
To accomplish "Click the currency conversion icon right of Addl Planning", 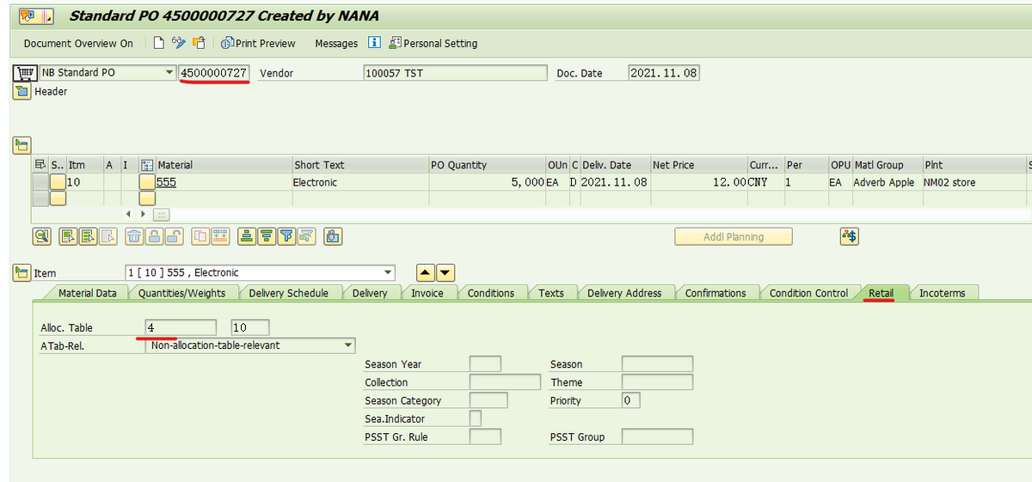I will [x=850, y=236].
